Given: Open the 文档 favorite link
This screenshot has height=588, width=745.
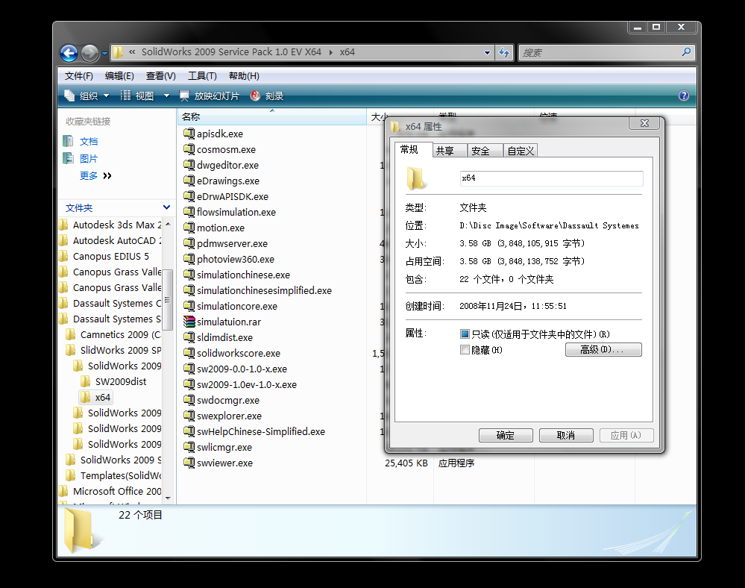Looking at the screenshot, I should pyautogui.click(x=89, y=141).
